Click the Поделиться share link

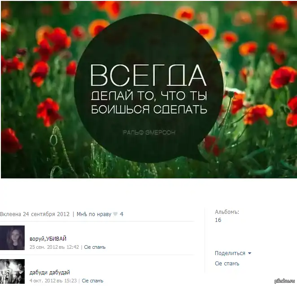point(230,253)
